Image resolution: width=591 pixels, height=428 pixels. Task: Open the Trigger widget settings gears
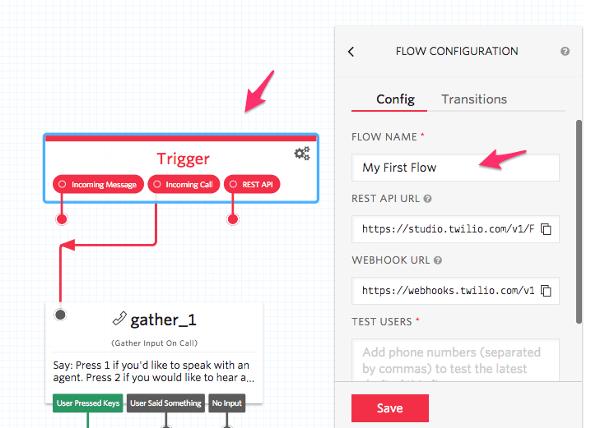tap(302, 154)
